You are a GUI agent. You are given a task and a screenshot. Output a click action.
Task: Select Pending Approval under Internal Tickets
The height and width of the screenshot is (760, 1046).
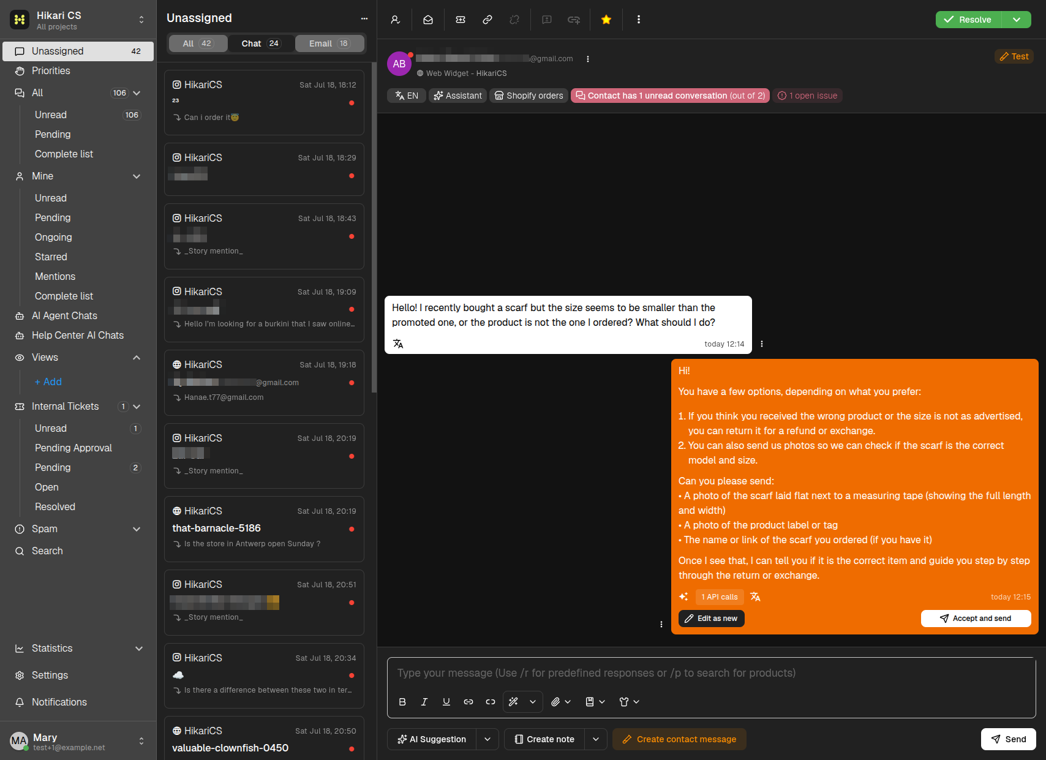[73, 448]
